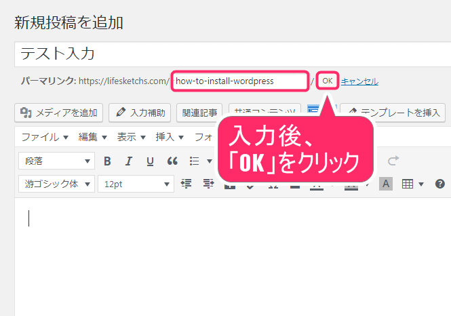
Task: Click the help question mark icon
Action: (x=439, y=184)
